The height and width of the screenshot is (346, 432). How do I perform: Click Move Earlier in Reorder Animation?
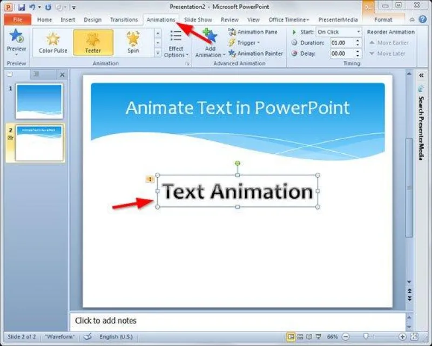(x=389, y=43)
